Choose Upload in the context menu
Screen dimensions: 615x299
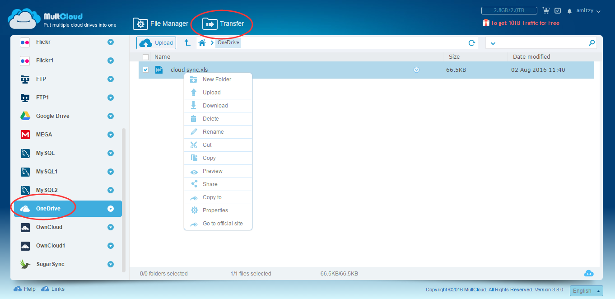(x=218, y=93)
